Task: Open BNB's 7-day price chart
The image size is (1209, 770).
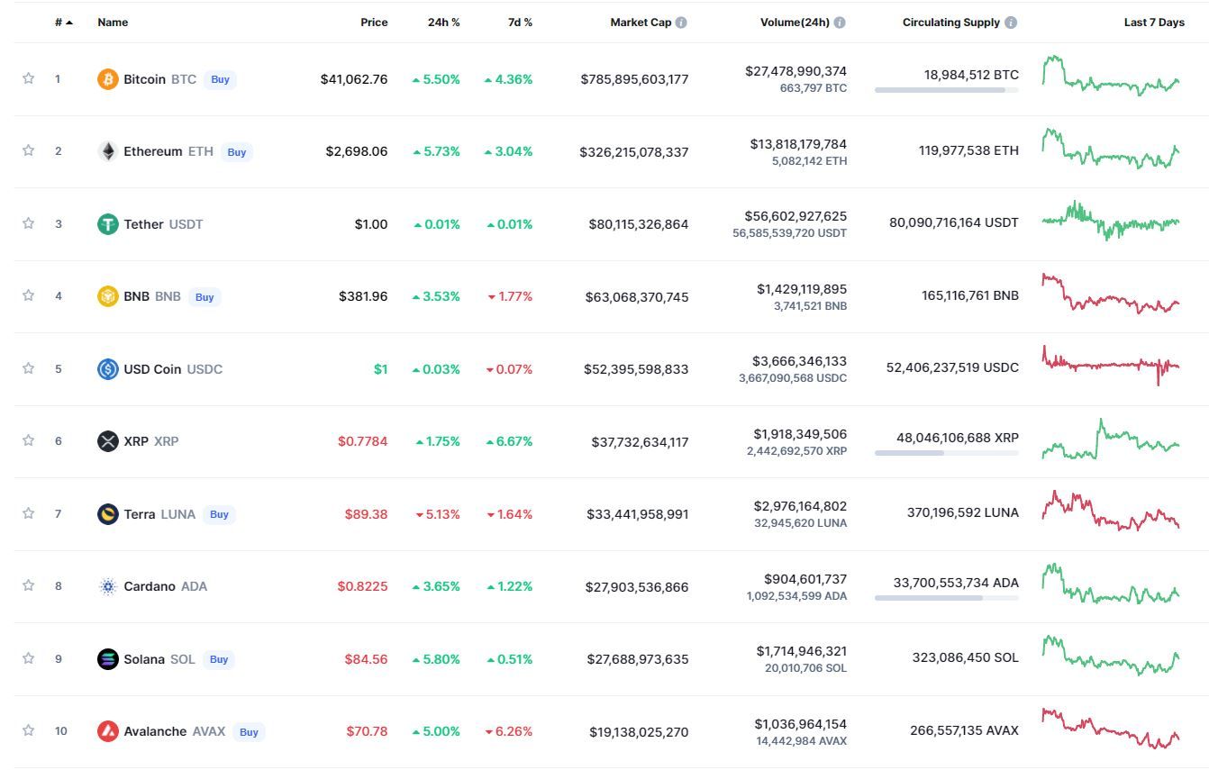Action: click(x=1111, y=294)
